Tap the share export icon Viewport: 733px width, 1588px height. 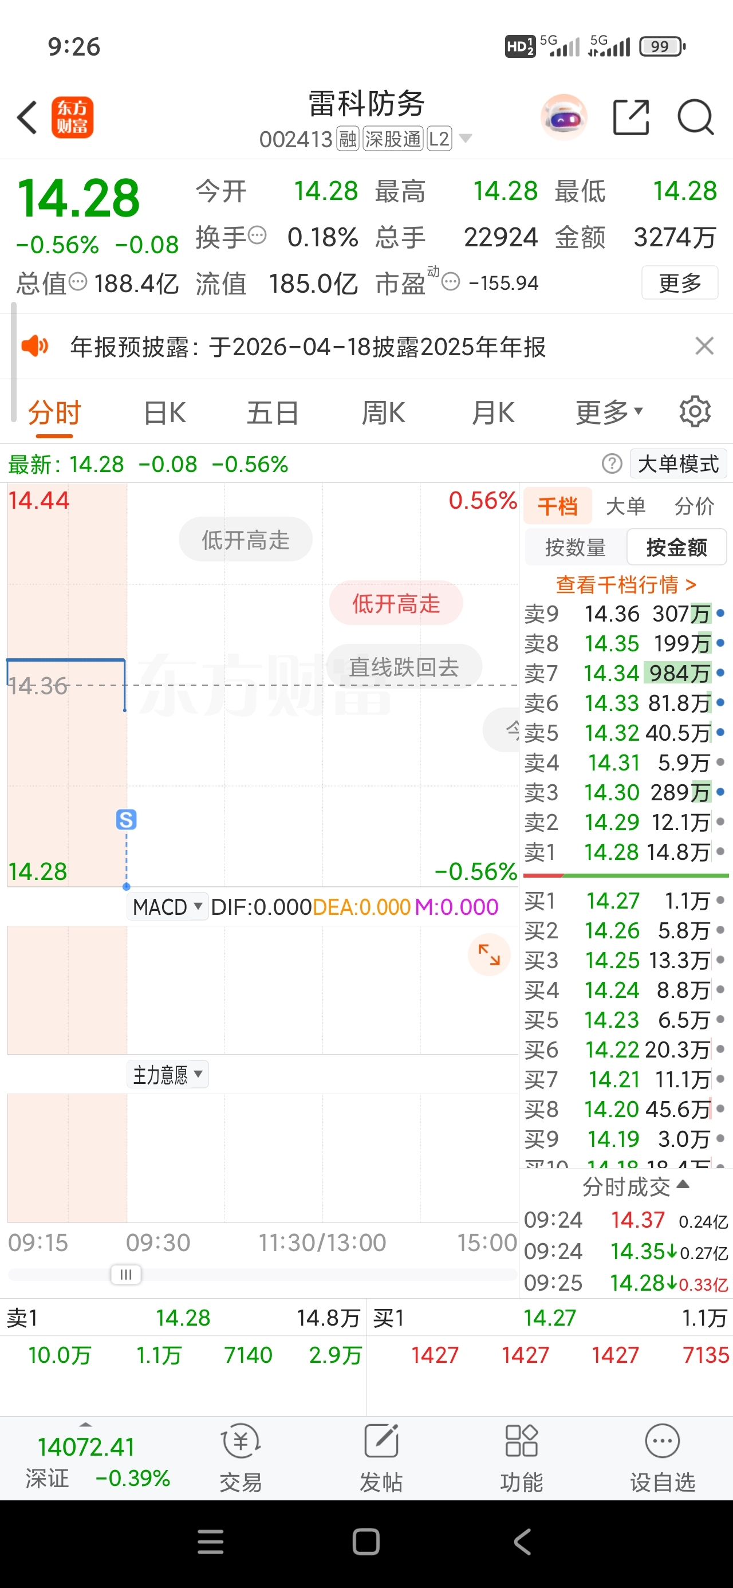[x=631, y=116]
